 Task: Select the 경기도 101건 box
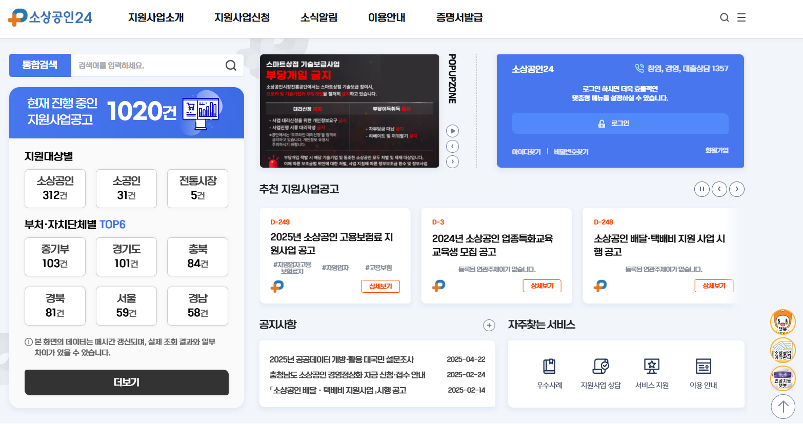click(x=126, y=256)
